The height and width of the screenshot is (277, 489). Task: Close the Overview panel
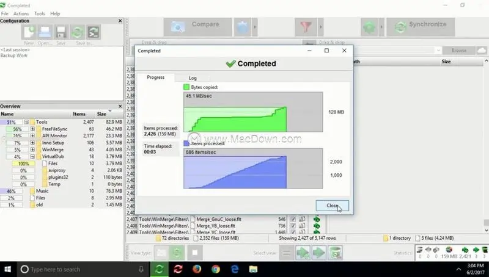click(x=120, y=106)
